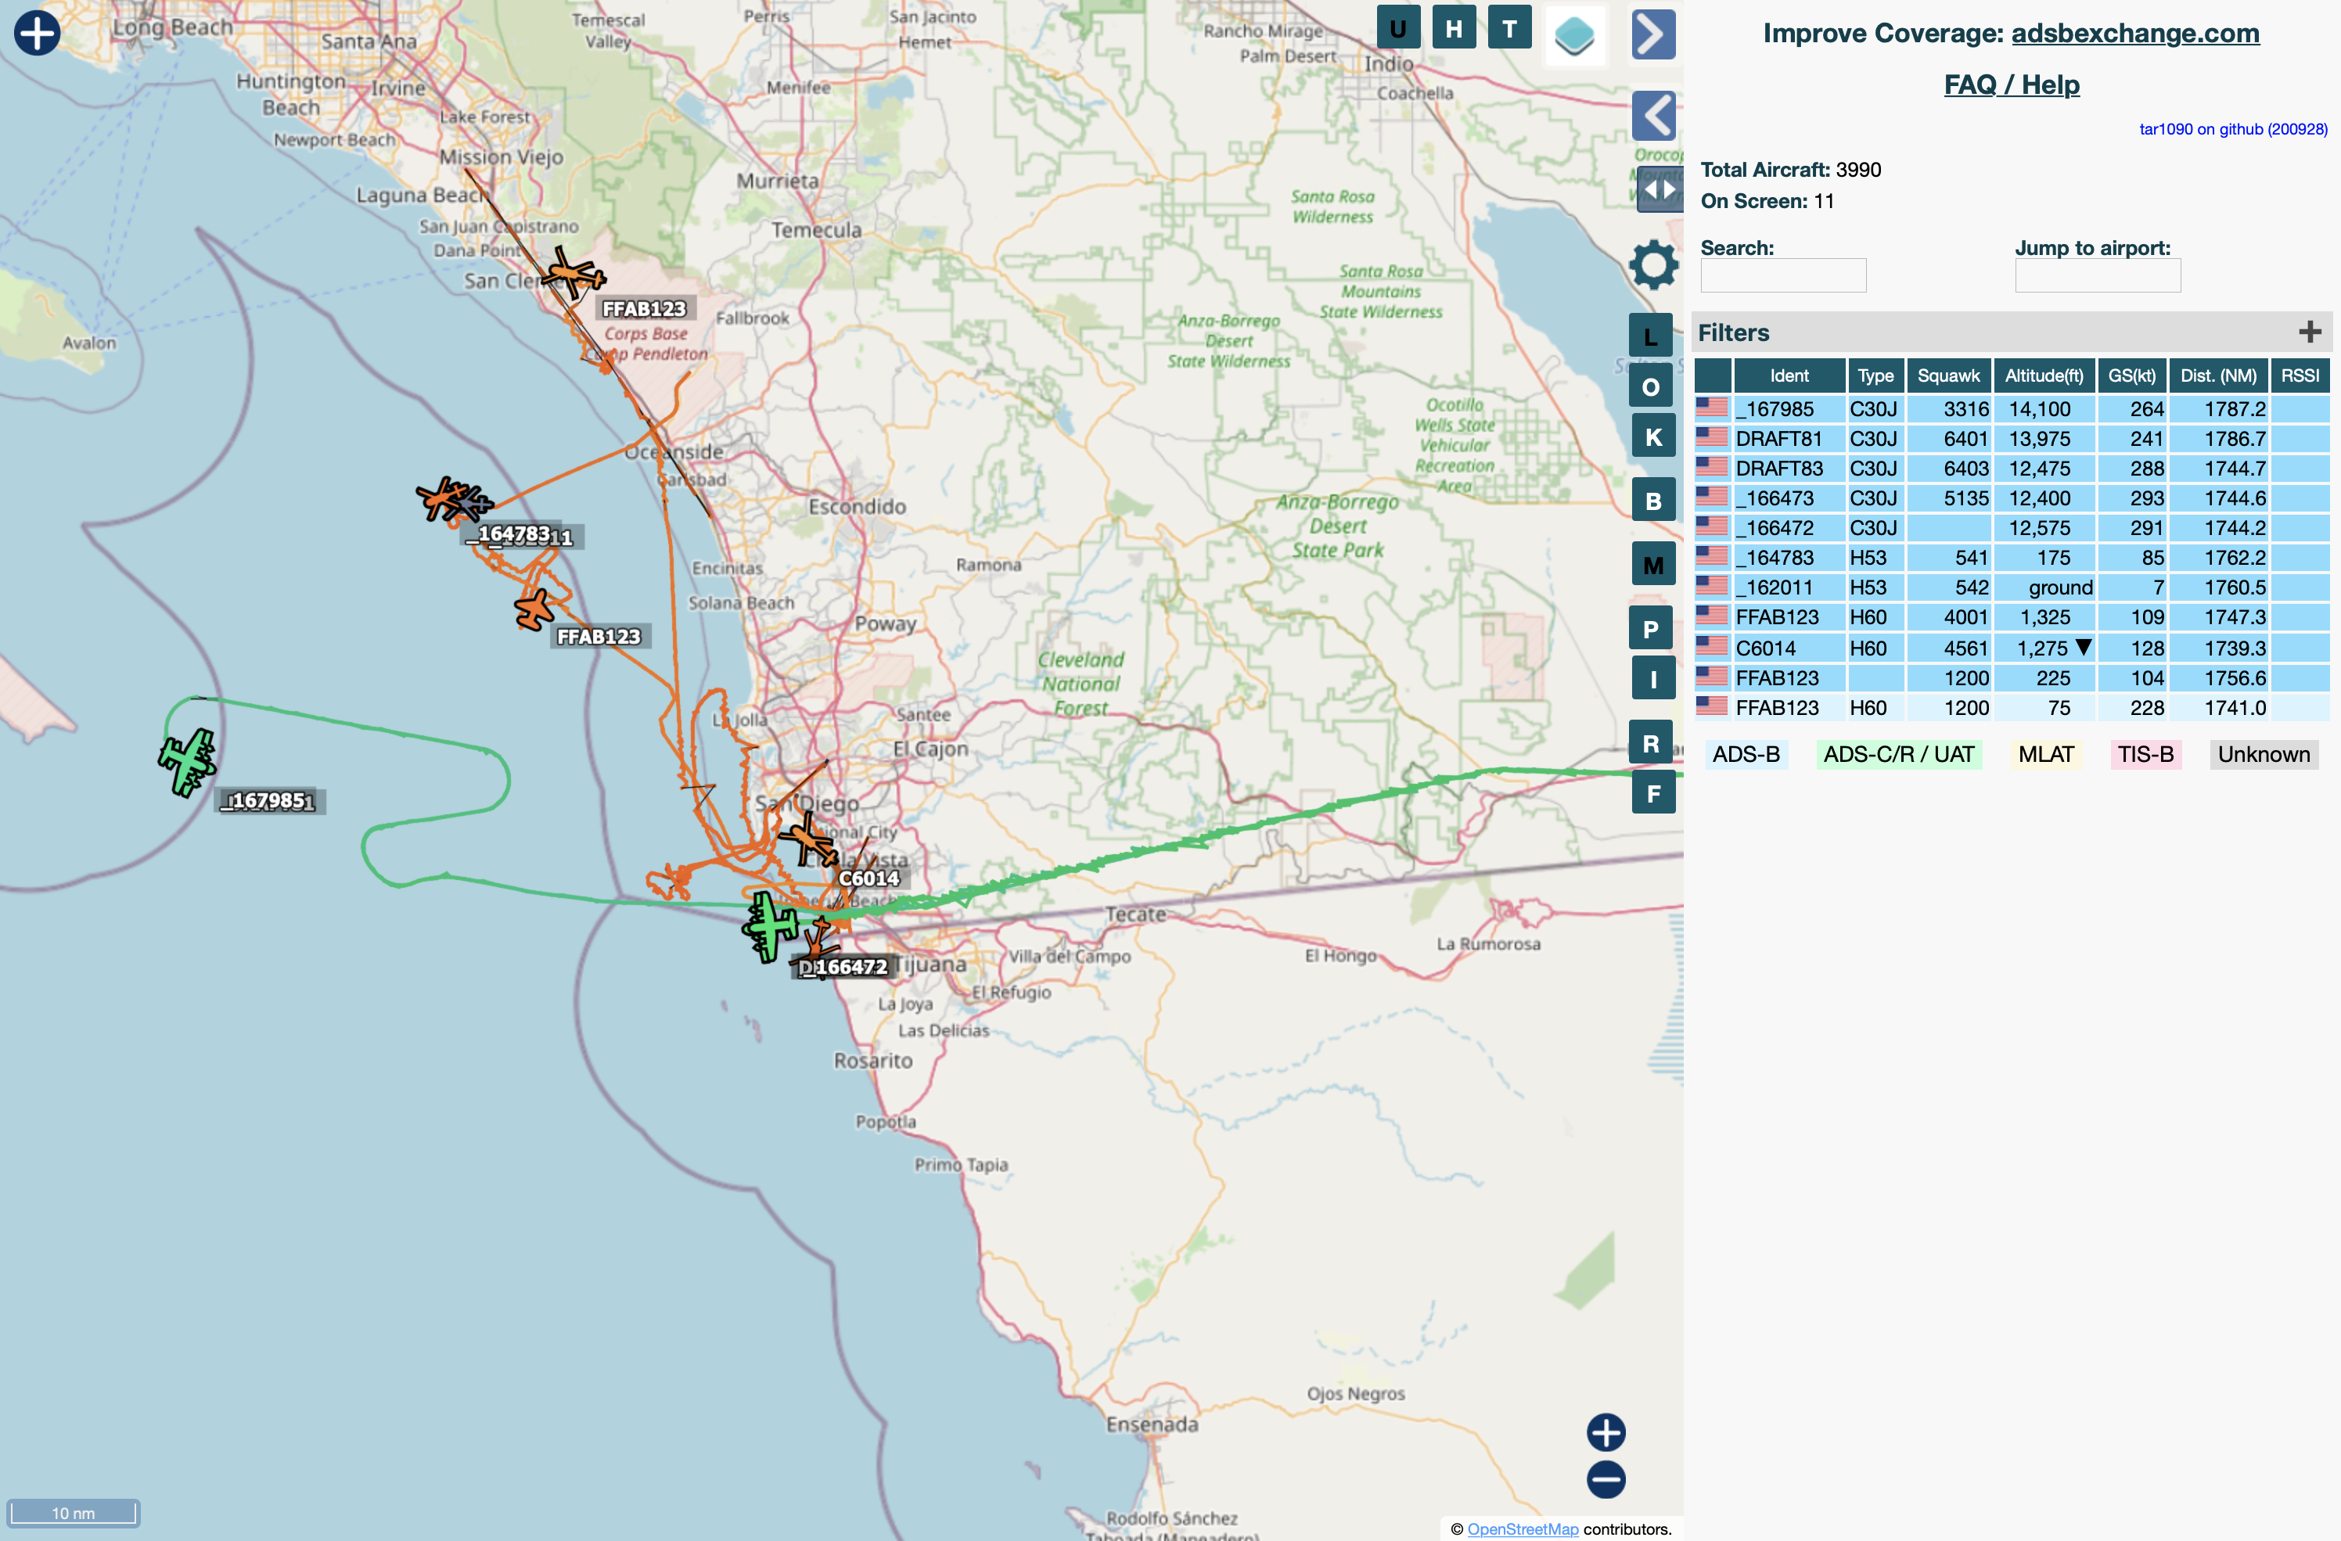Sort table by RSSI column

pos(2300,375)
